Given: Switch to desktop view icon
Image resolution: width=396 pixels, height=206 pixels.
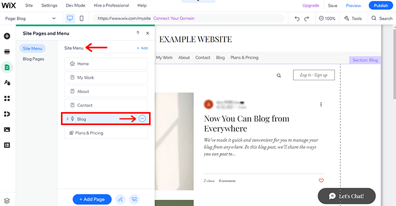Looking at the screenshot, I should click(70, 18).
